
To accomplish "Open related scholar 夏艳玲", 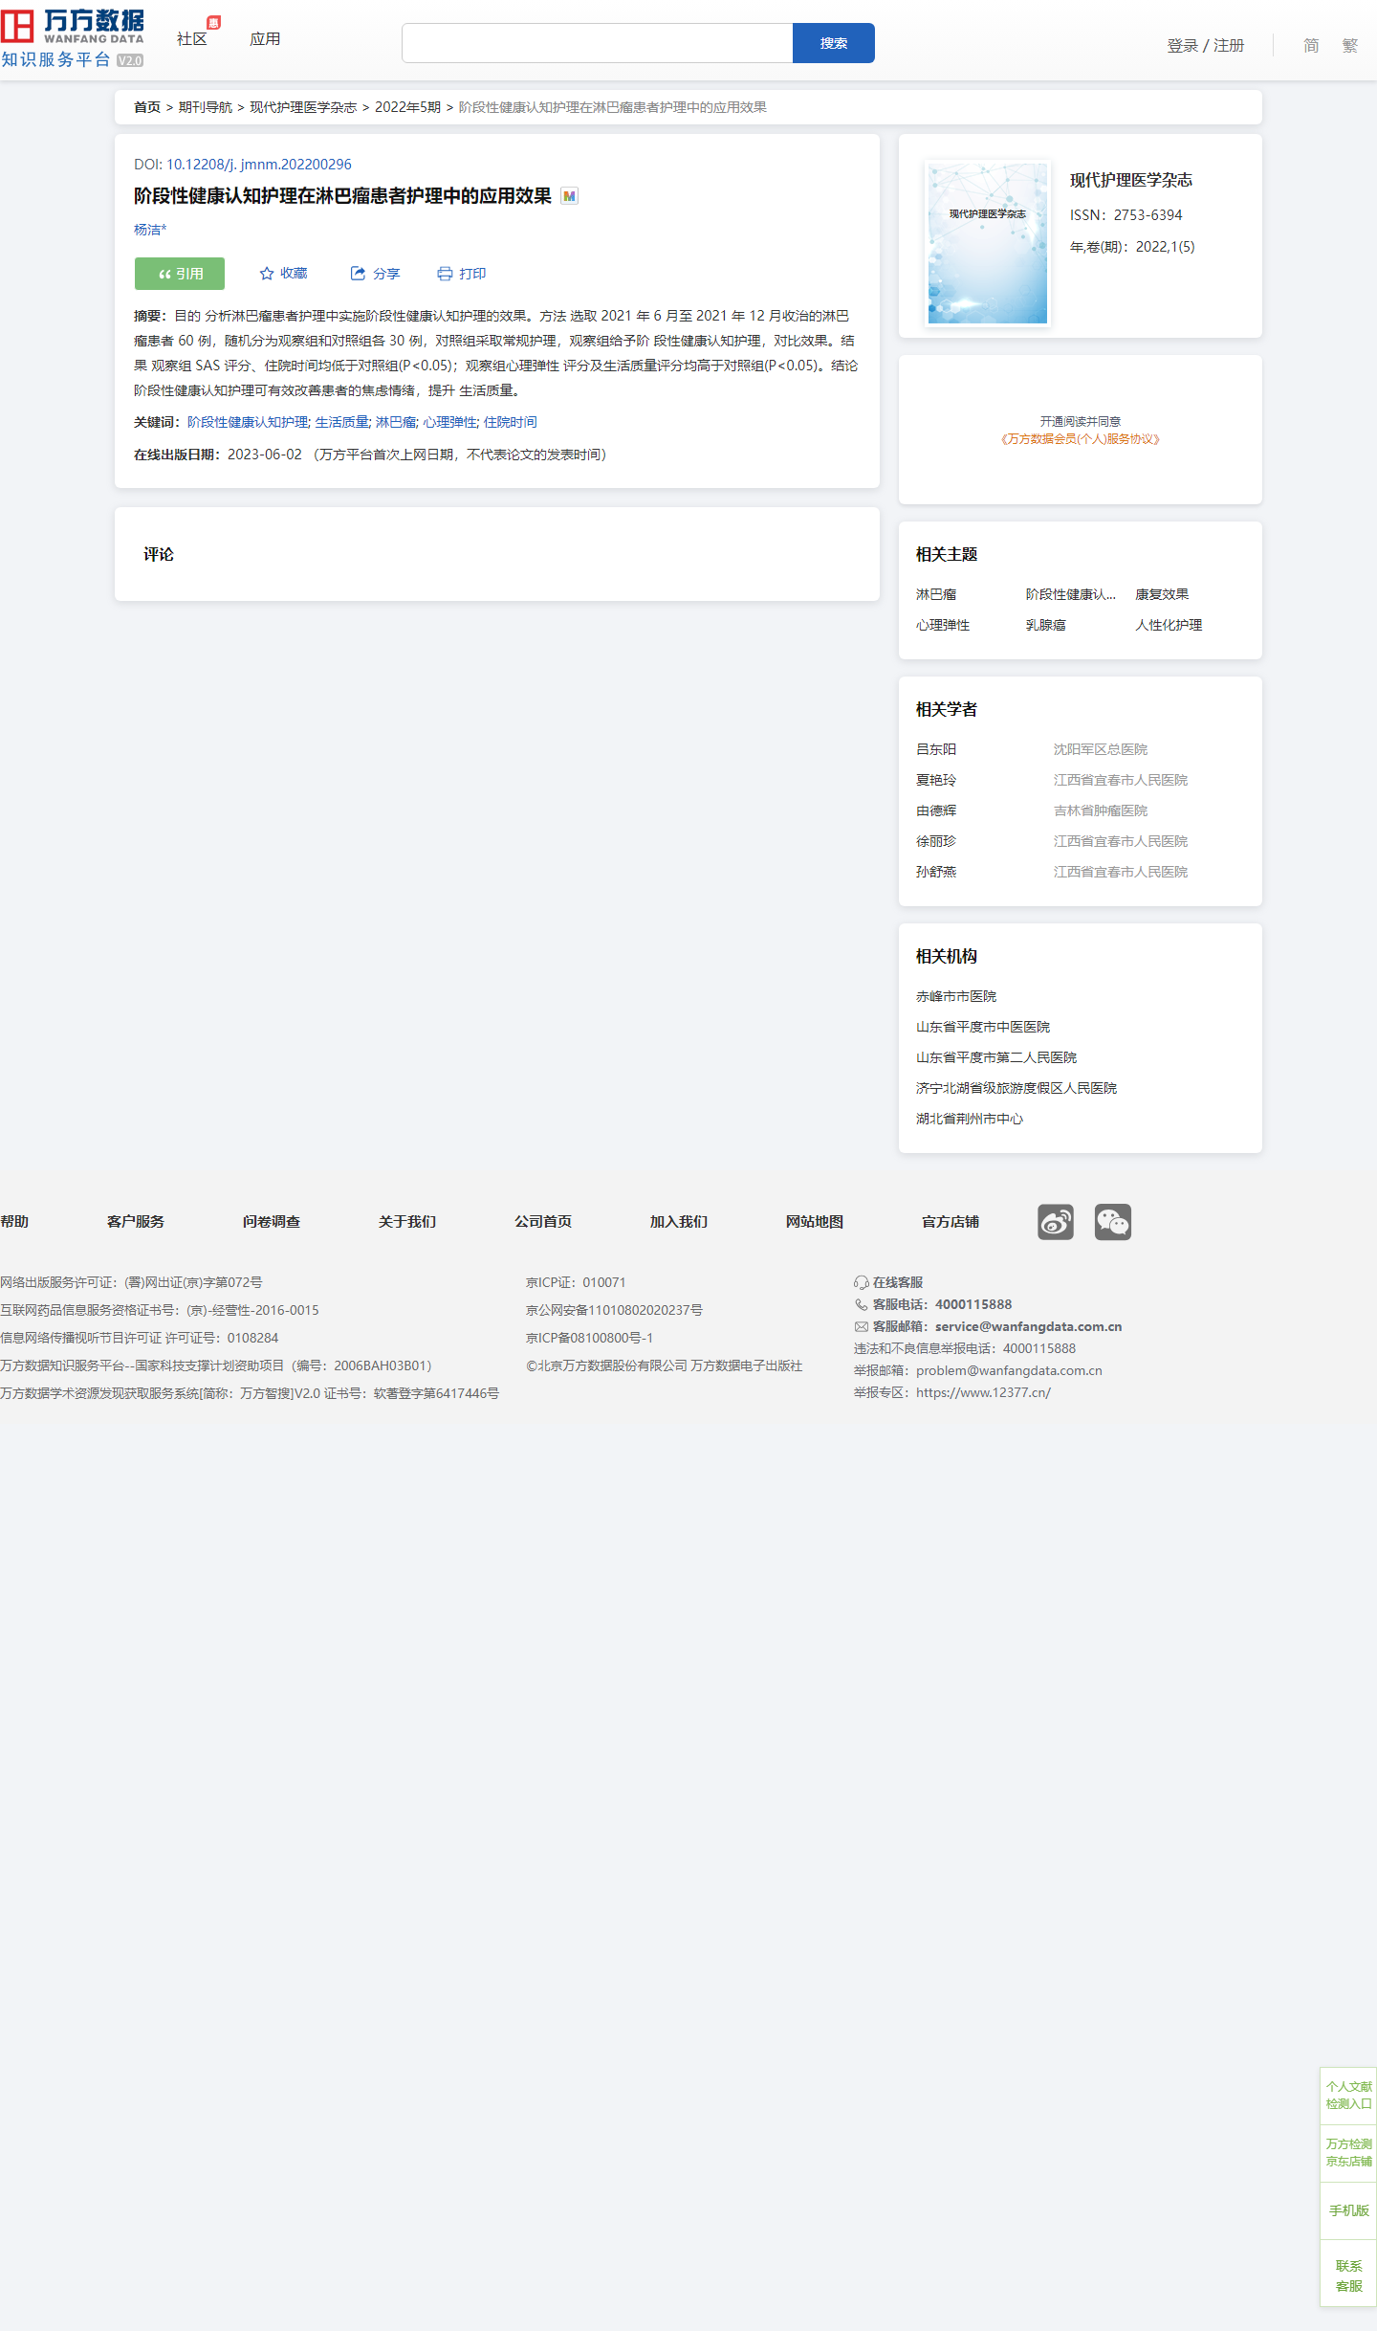I will tap(936, 780).
